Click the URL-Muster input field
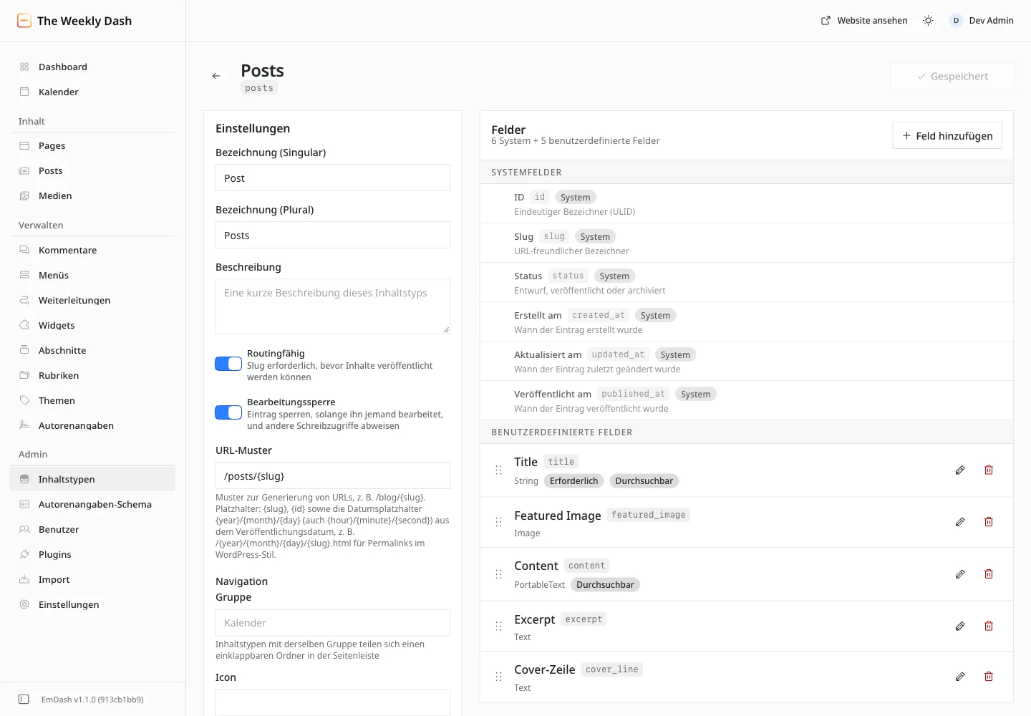The image size is (1031, 716). 333,475
